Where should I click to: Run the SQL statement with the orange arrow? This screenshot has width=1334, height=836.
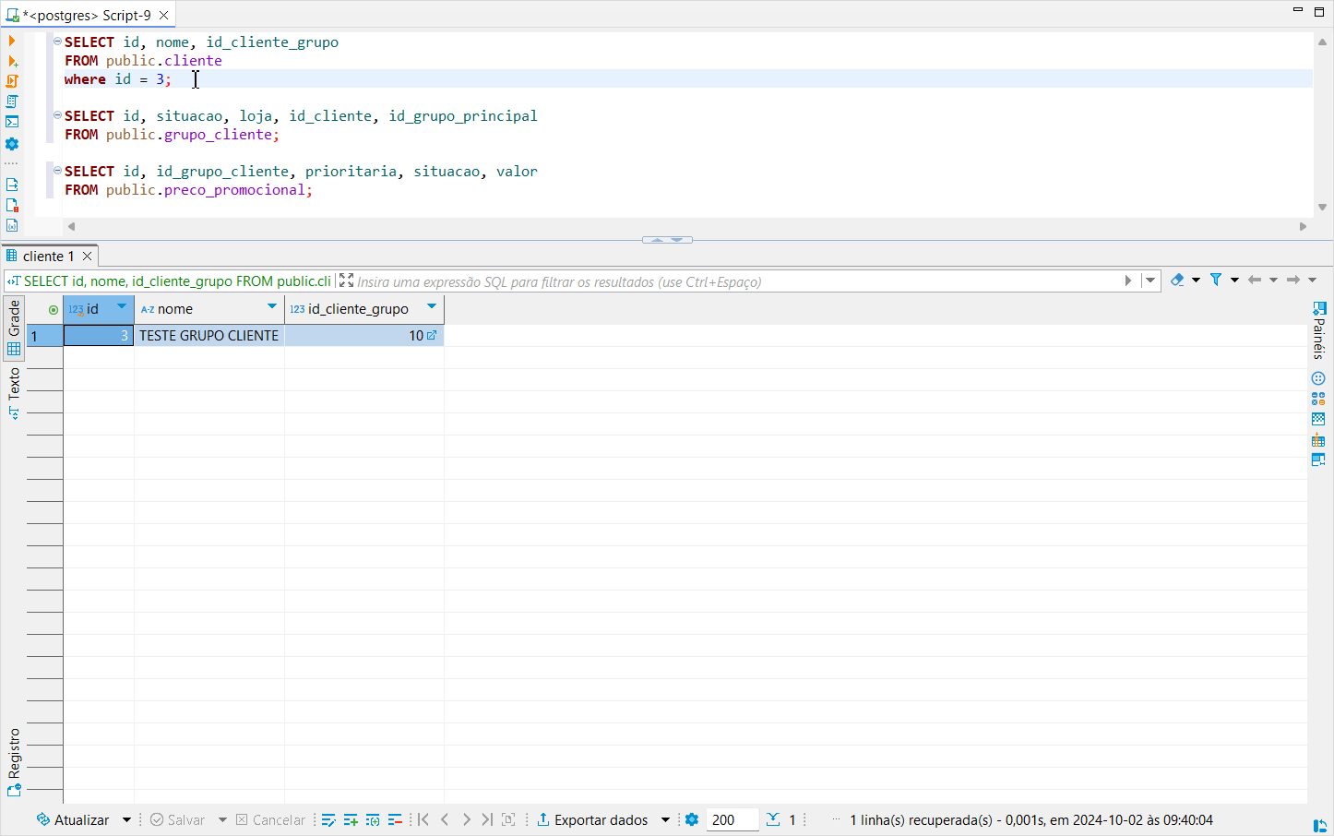(x=12, y=41)
